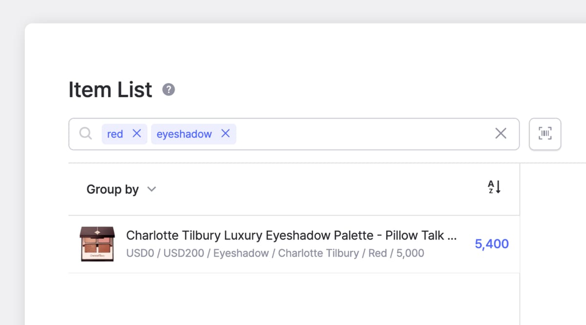Click the 5,000 value in item attributes
The image size is (586, 325).
[410, 253]
